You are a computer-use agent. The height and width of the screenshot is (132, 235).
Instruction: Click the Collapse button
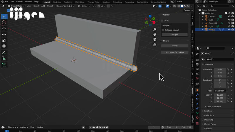click(174, 35)
